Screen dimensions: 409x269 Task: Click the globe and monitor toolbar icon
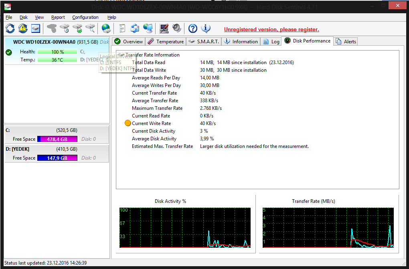tap(148, 28)
